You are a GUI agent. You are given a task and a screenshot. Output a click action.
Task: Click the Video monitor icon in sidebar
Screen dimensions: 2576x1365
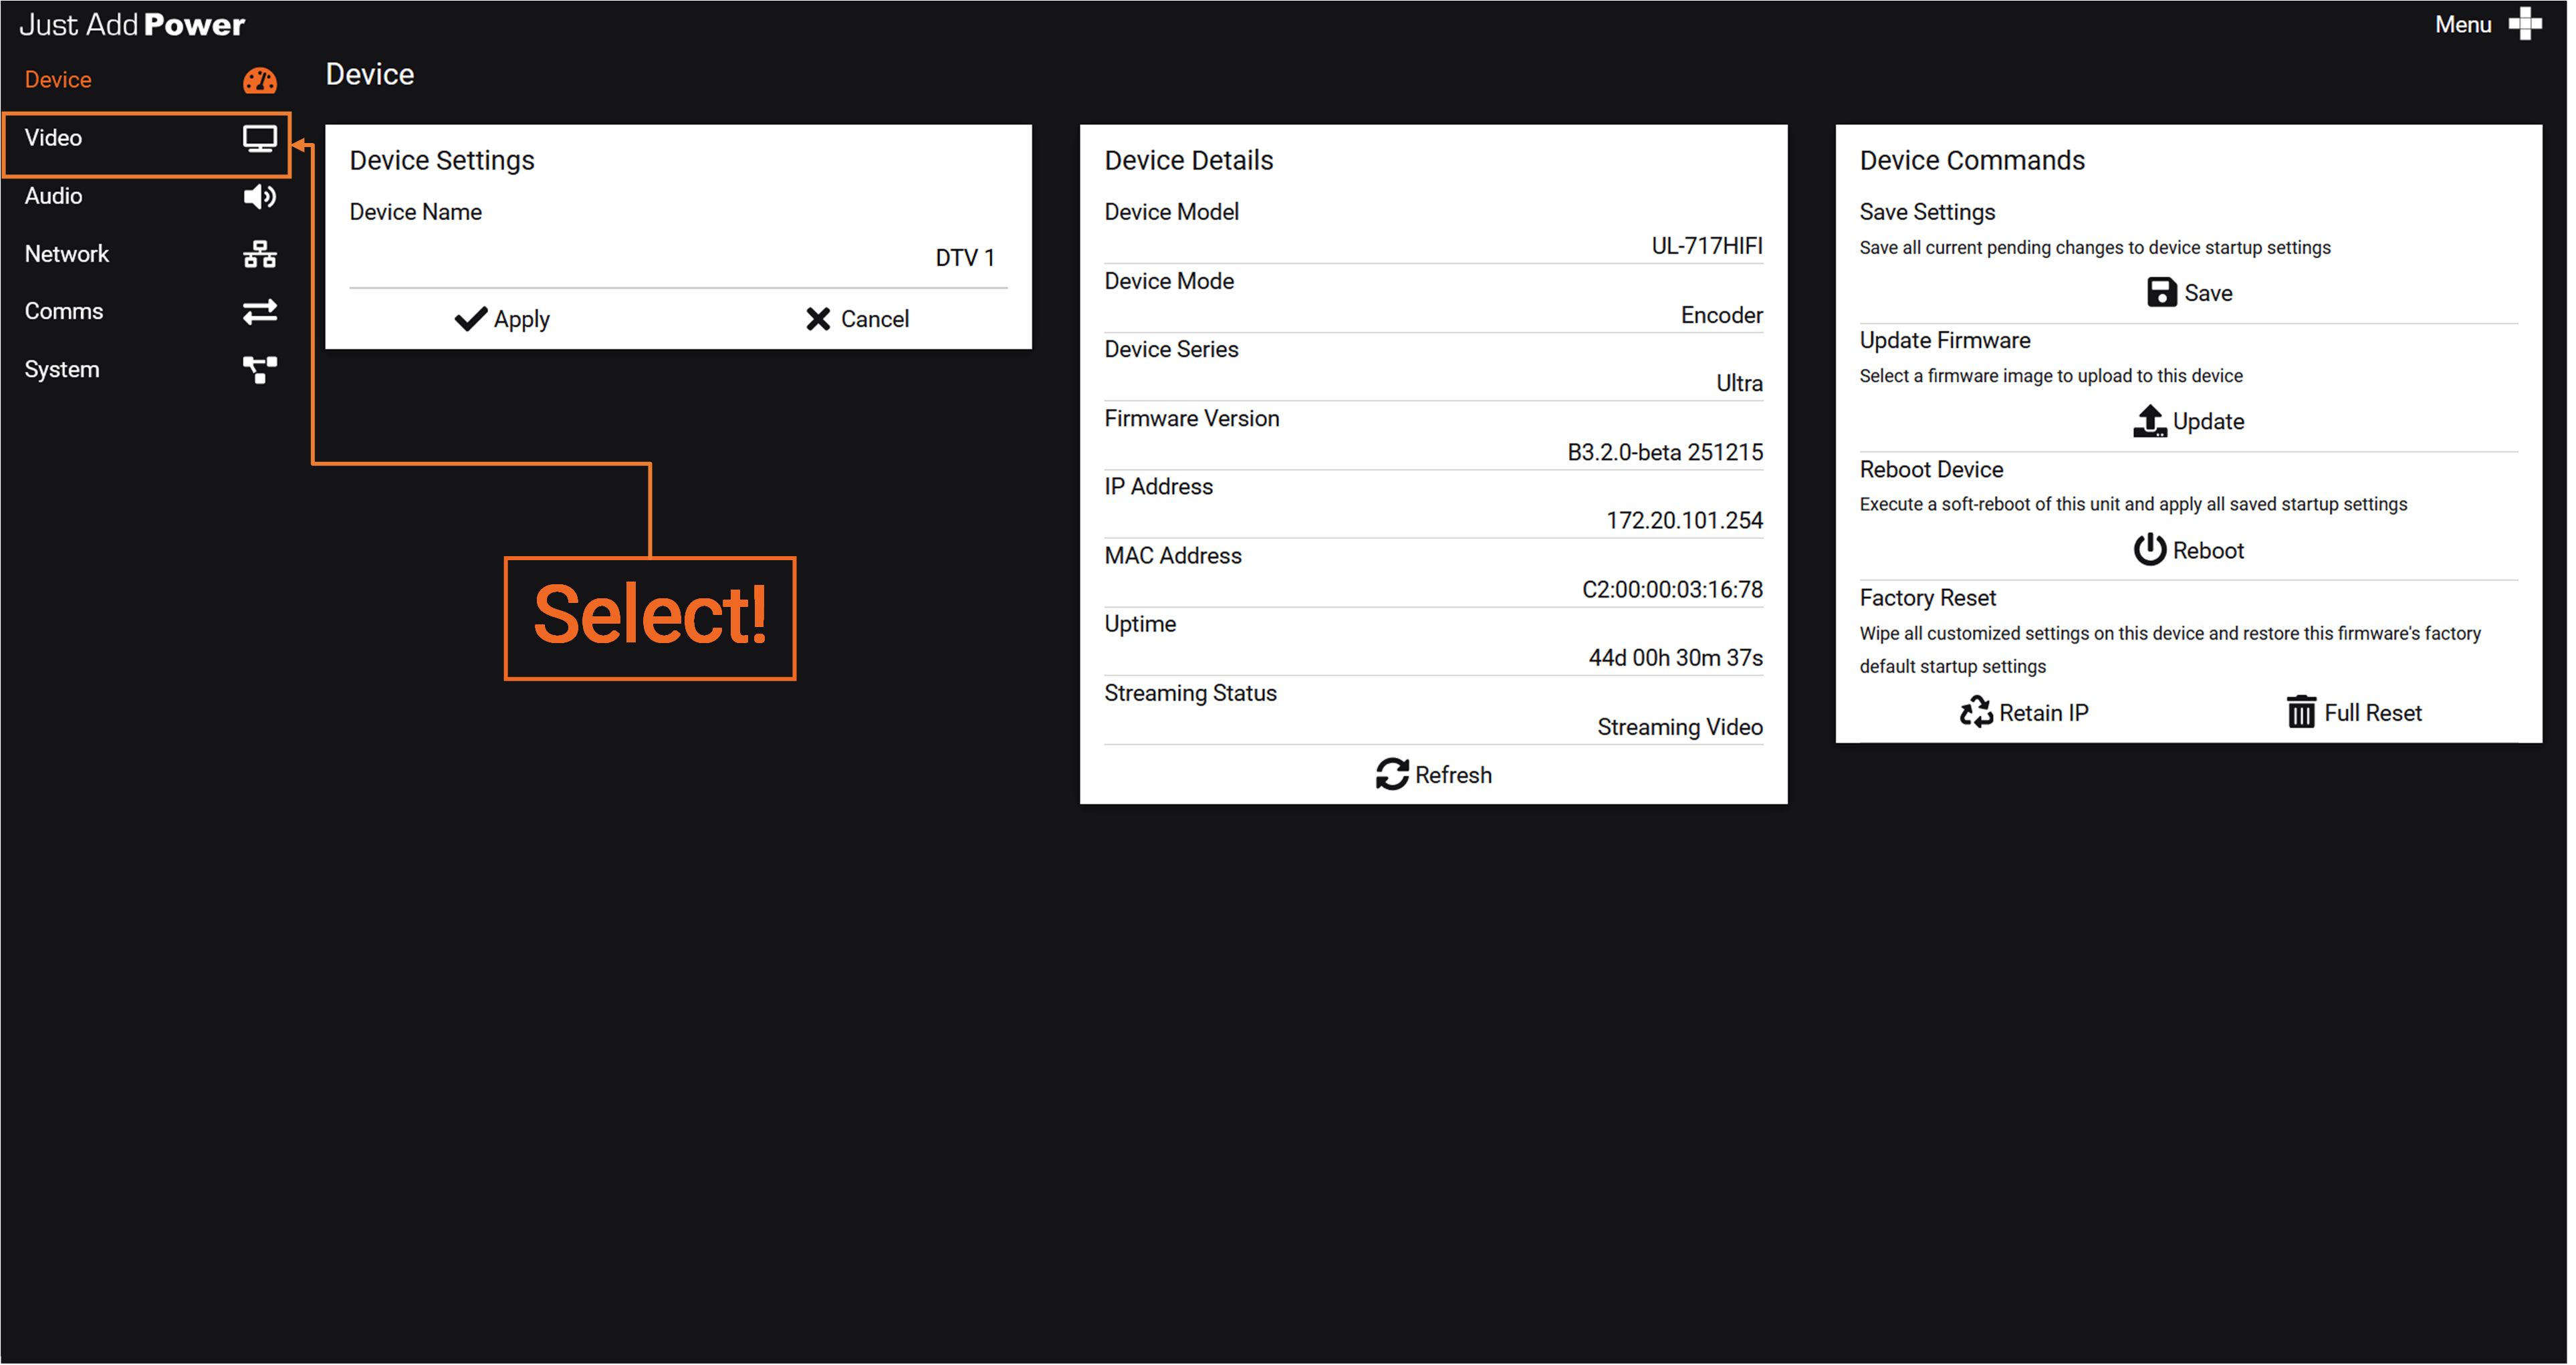(x=260, y=138)
